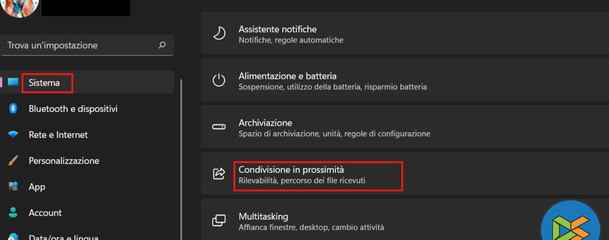The width and height of the screenshot is (609, 240).
Task: Click the Multitasking windows icon
Action: coord(219,221)
